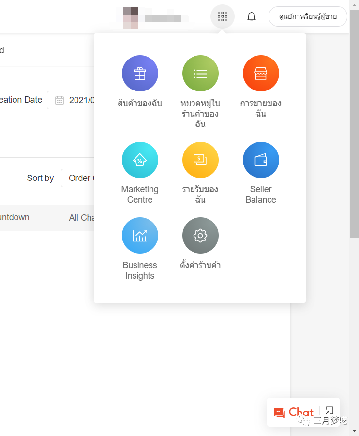
Task: Open the shop settings gear icon (ตั้งค่าร้านค้า)
Action: [200, 236]
